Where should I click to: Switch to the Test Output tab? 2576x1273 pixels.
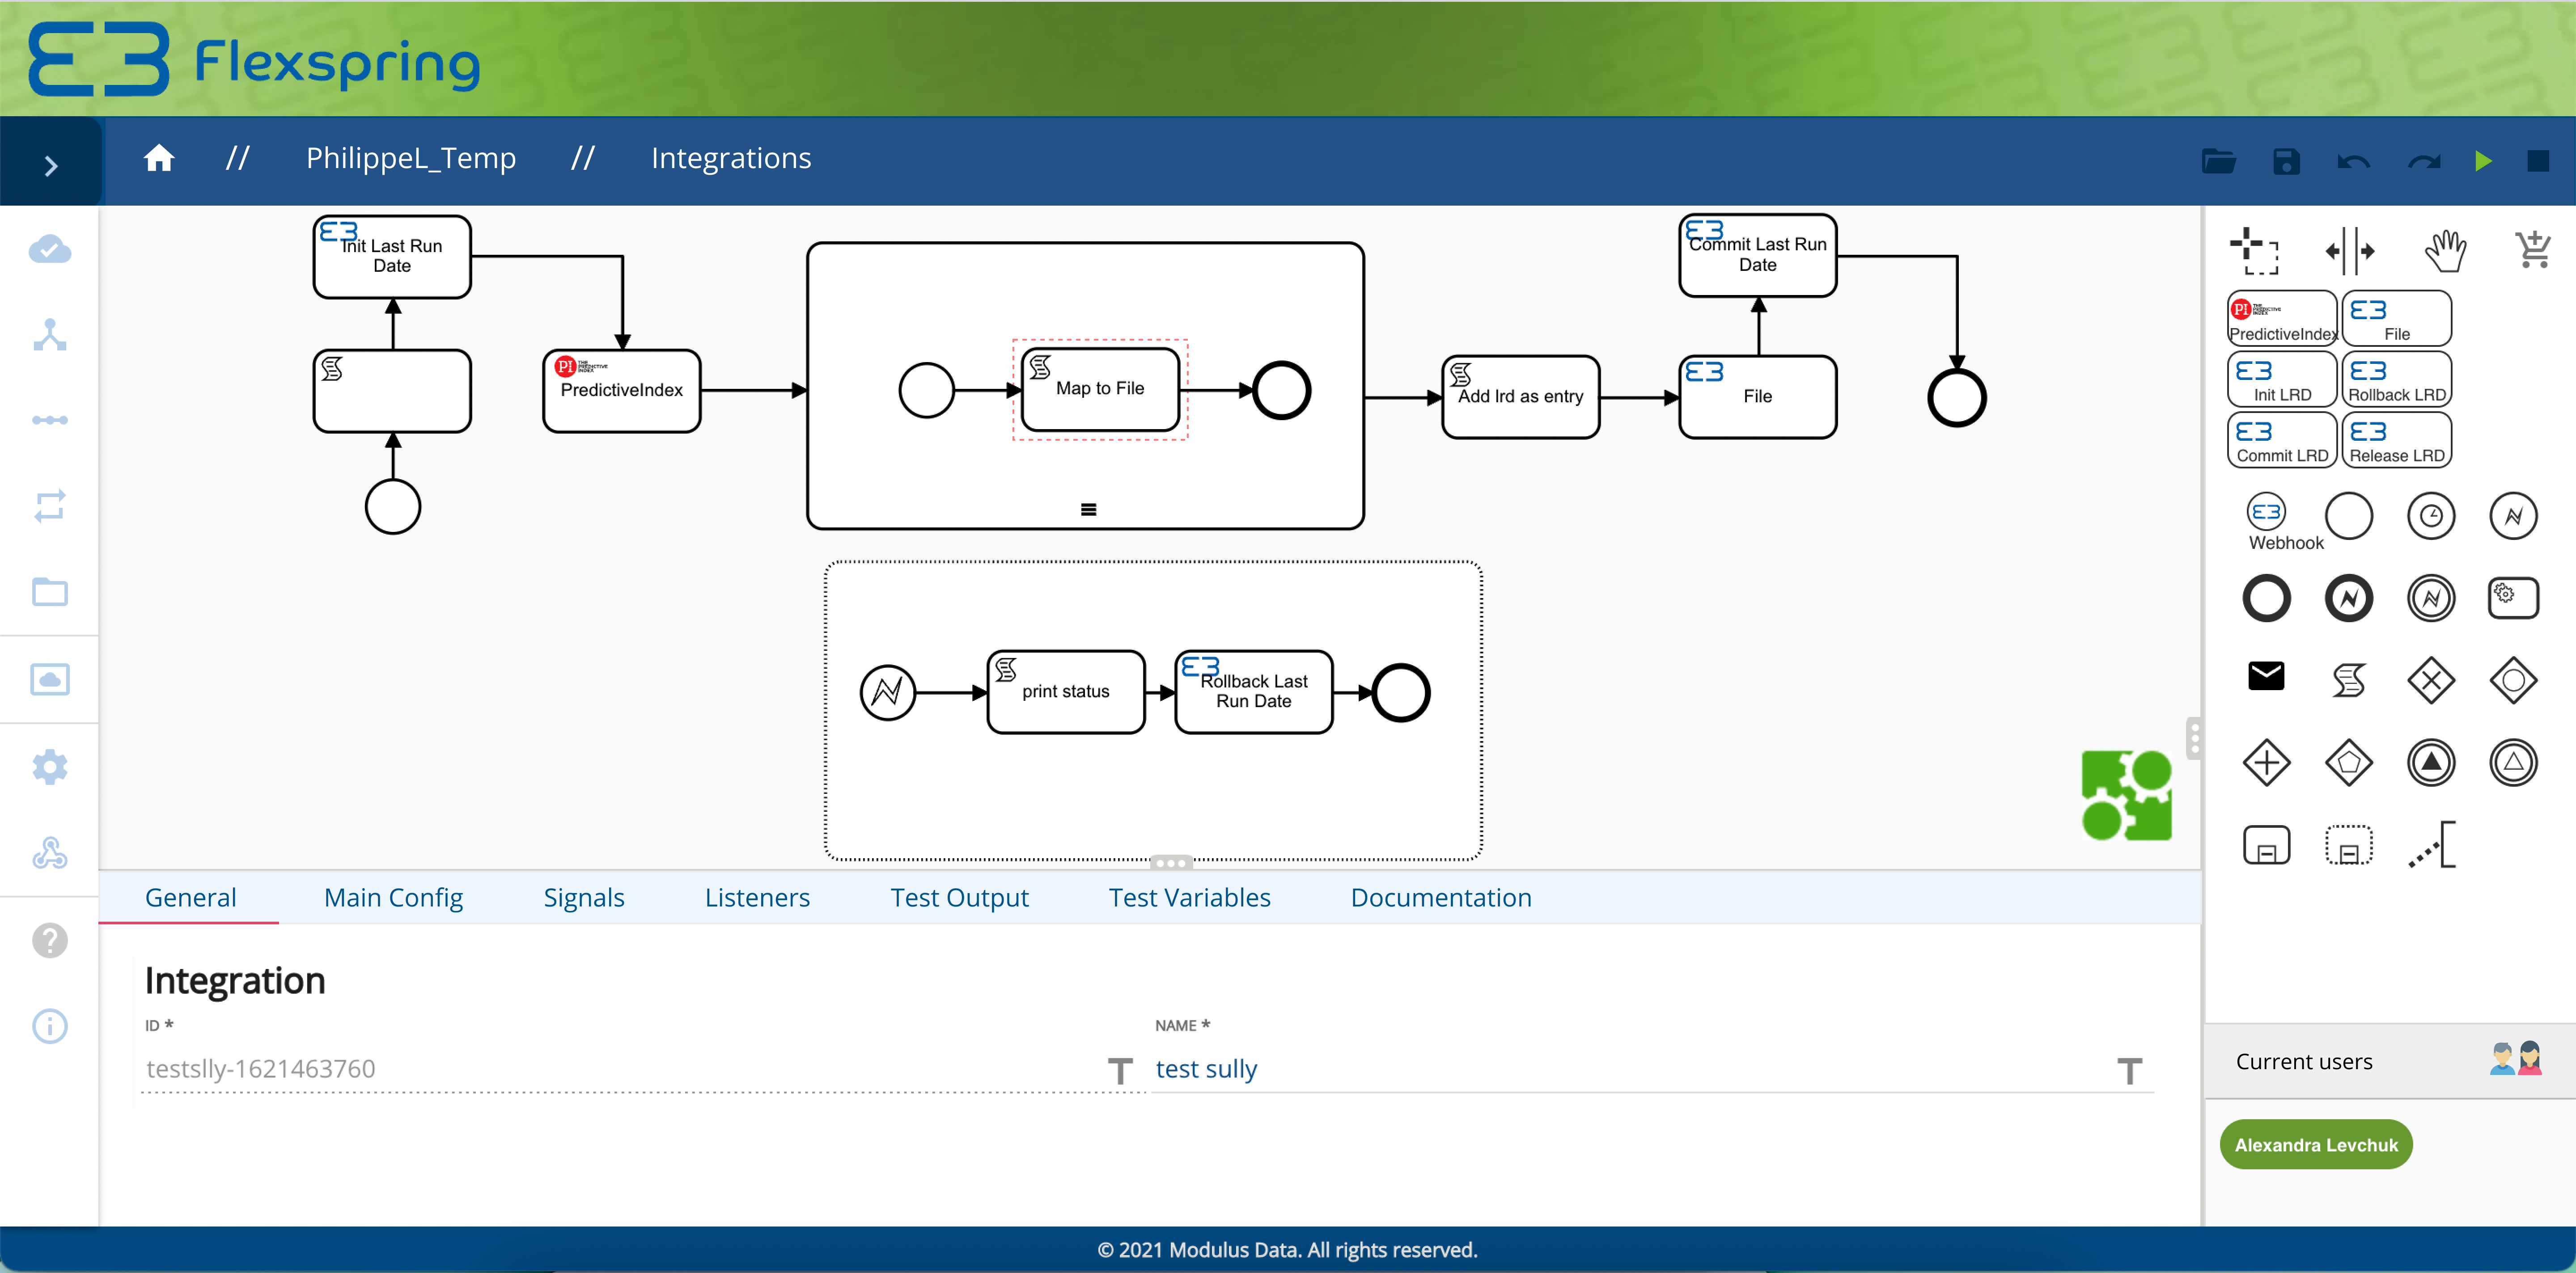(960, 898)
